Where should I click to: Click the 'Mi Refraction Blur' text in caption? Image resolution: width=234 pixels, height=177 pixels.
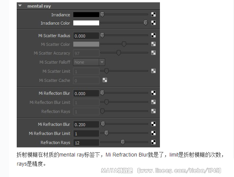pyautogui.click(x=127, y=155)
